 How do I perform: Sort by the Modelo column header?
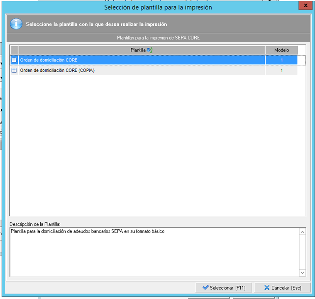click(281, 50)
